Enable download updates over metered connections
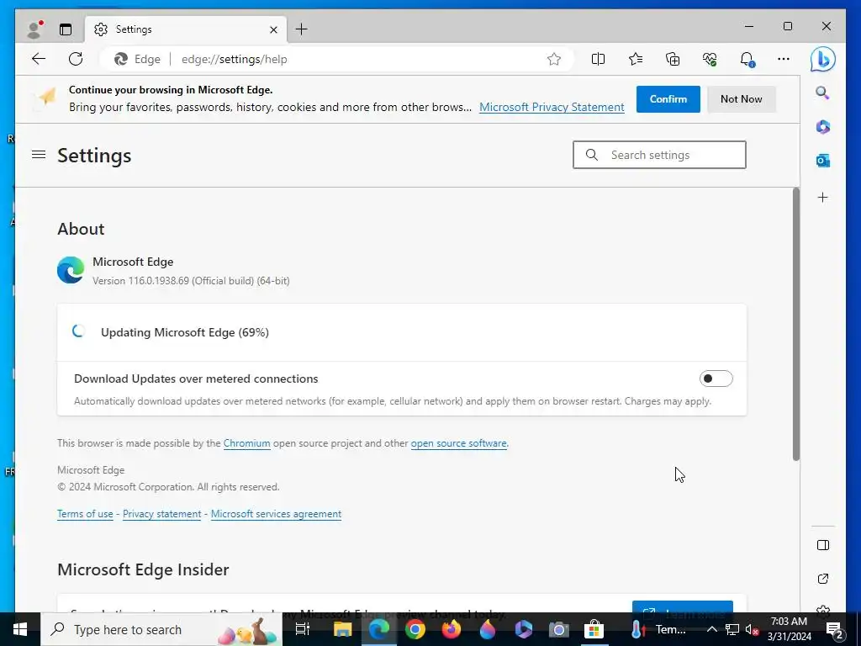The height and width of the screenshot is (646, 861). [x=716, y=379]
